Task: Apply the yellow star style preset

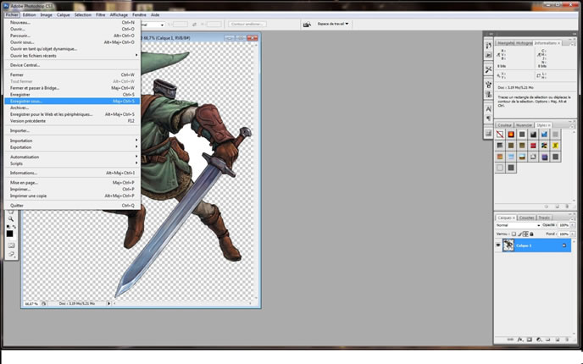Action: click(556, 146)
